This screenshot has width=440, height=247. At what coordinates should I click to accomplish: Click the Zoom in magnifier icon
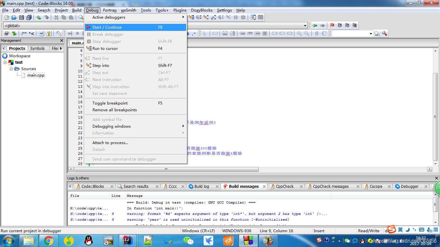click(299, 33)
